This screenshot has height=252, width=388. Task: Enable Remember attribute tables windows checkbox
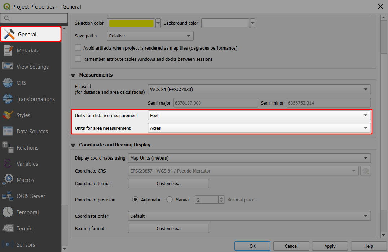[x=78, y=59]
